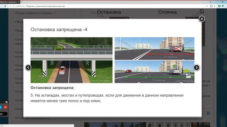Click the blue extension icon in the toolbar

[x=223, y=6]
